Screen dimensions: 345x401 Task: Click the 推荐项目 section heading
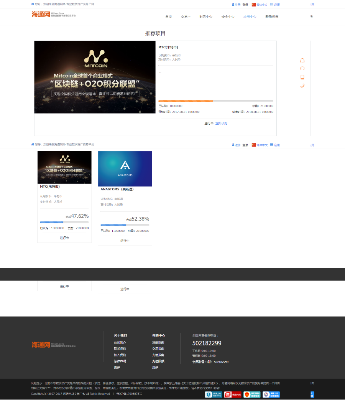click(155, 33)
